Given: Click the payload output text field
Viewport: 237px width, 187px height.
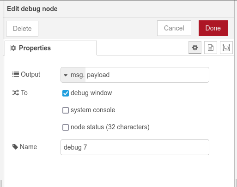Looking at the screenshot, I should 147,75.
